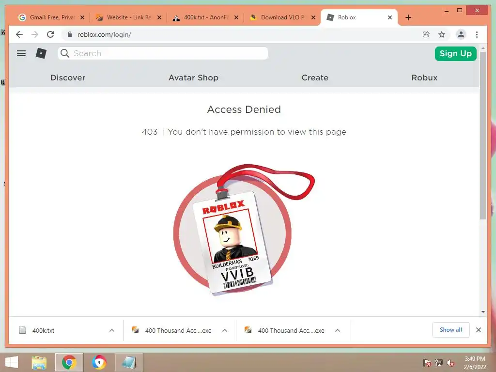Viewport: 496px width, 372px height.
Task: Open the second browser taskbar icon with keyhole
Action: pos(99,362)
